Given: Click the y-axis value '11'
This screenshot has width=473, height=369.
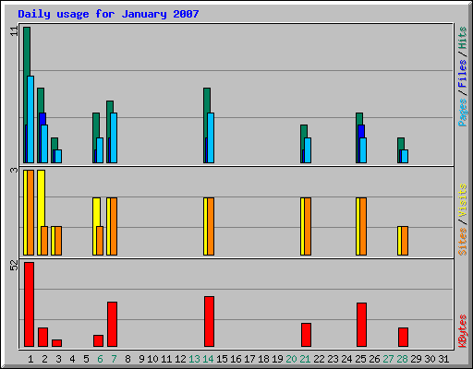Looking at the screenshot, I should coord(15,31).
